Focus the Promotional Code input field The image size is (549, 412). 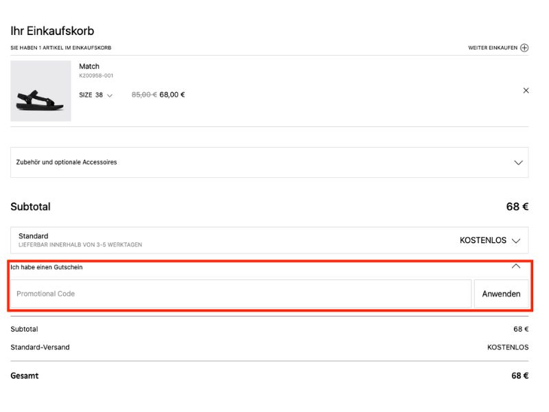[x=240, y=294]
